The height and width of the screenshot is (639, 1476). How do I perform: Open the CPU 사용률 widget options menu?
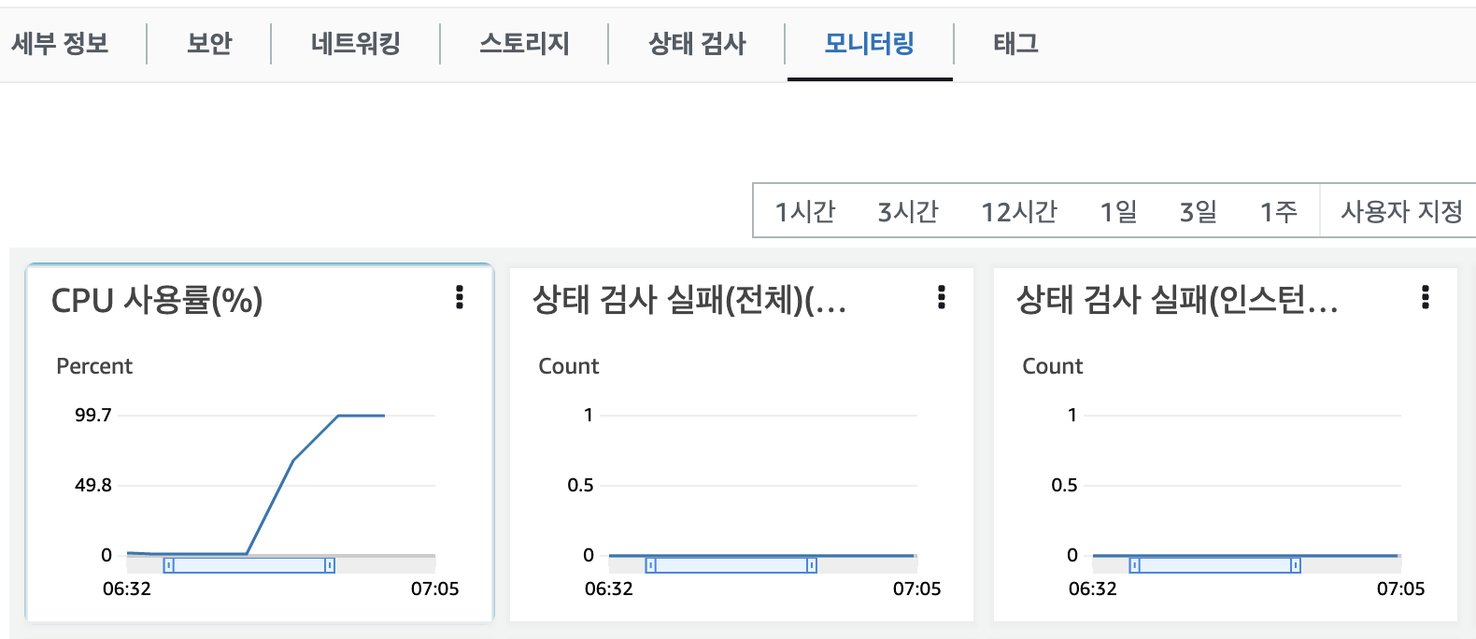[459, 297]
